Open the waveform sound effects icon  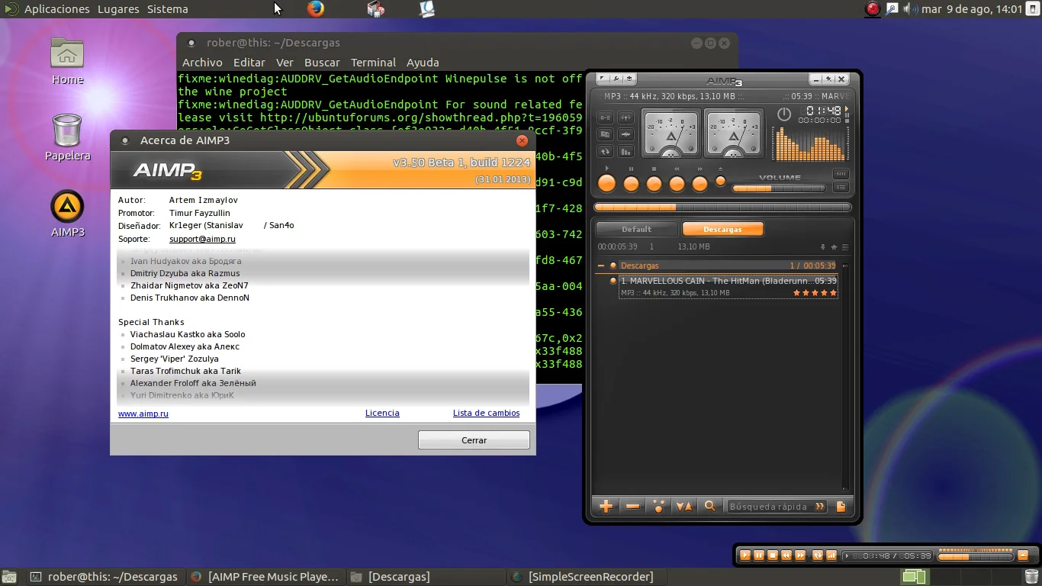(626, 134)
